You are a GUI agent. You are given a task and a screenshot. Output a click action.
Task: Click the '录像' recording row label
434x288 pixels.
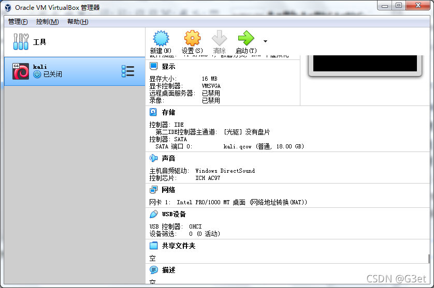point(156,101)
